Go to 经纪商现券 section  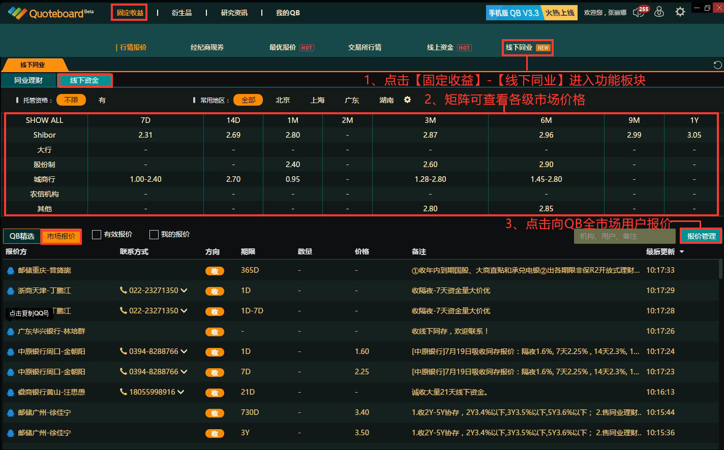[x=207, y=47]
